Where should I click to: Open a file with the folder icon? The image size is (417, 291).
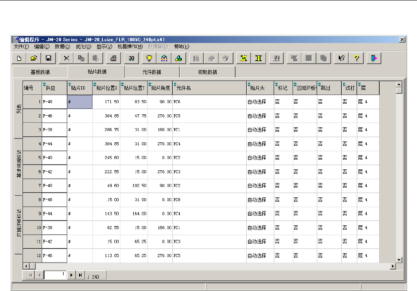(x=34, y=58)
